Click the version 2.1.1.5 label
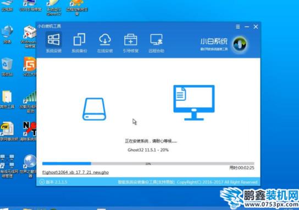This screenshot has height=210, width=299. (x=56, y=182)
